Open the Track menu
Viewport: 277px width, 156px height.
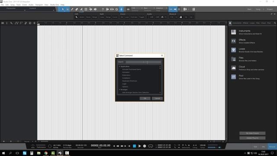(18, 5)
